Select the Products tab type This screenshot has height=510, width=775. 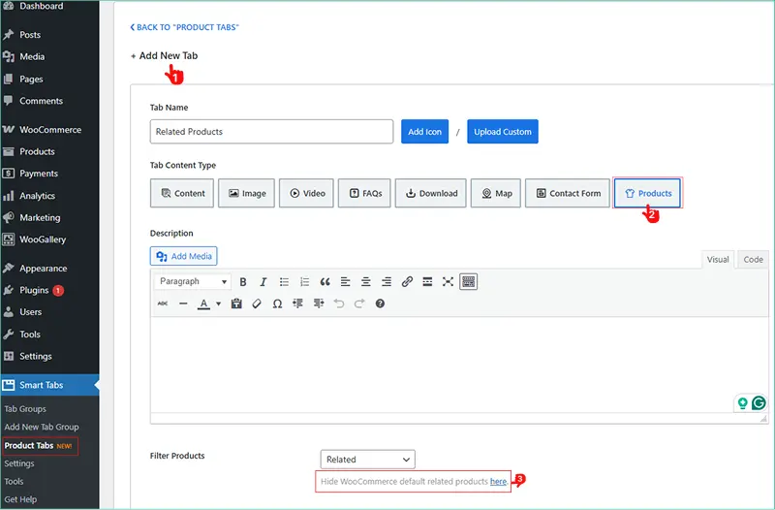coord(647,193)
